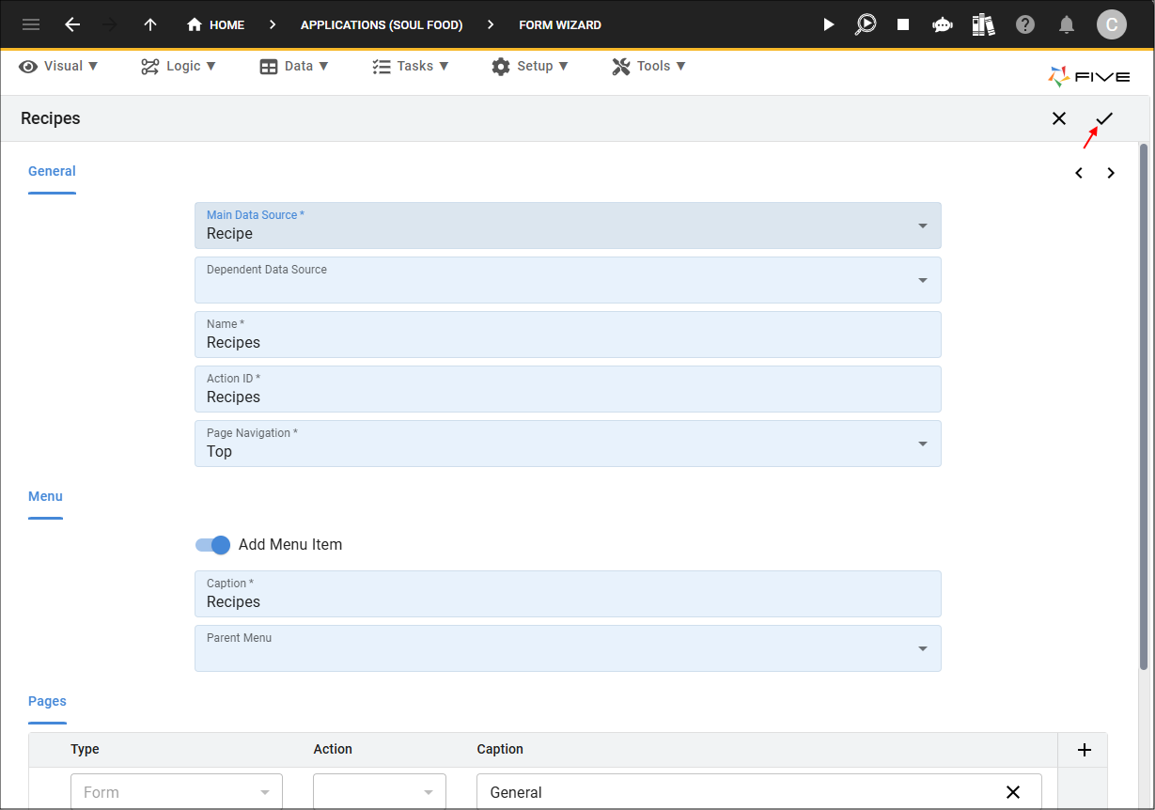Go up one level arrow
Image resolution: width=1155 pixels, height=810 pixels.
[x=150, y=24]
